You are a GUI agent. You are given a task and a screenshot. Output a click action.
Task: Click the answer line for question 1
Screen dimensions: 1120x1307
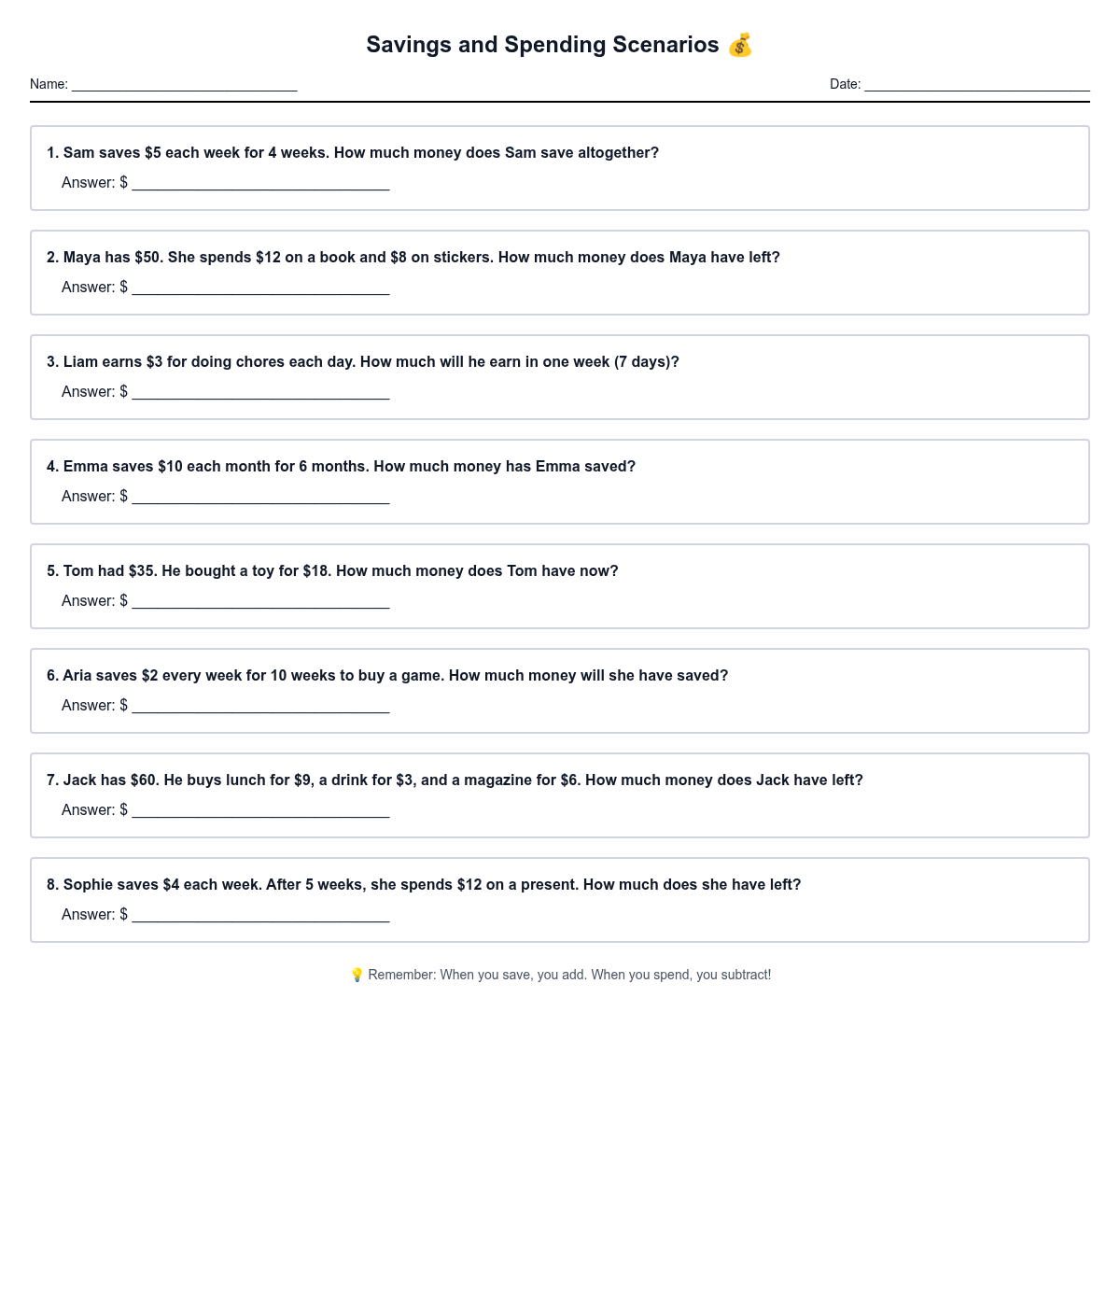[x=260, y=183]
